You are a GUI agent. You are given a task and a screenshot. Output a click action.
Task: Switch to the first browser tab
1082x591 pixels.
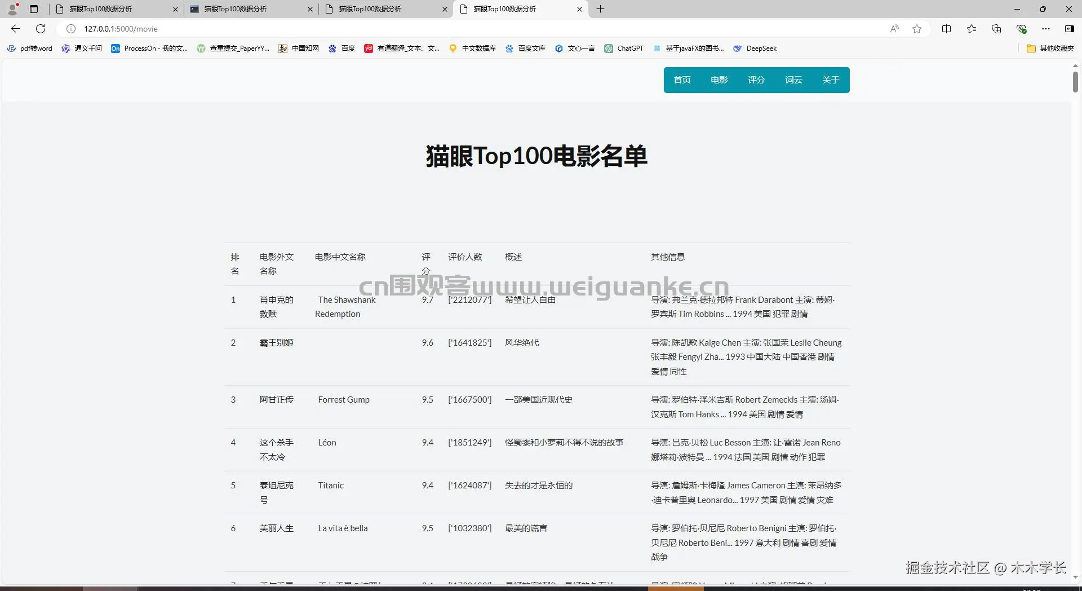pyautogui.click(x=116, y=9)
